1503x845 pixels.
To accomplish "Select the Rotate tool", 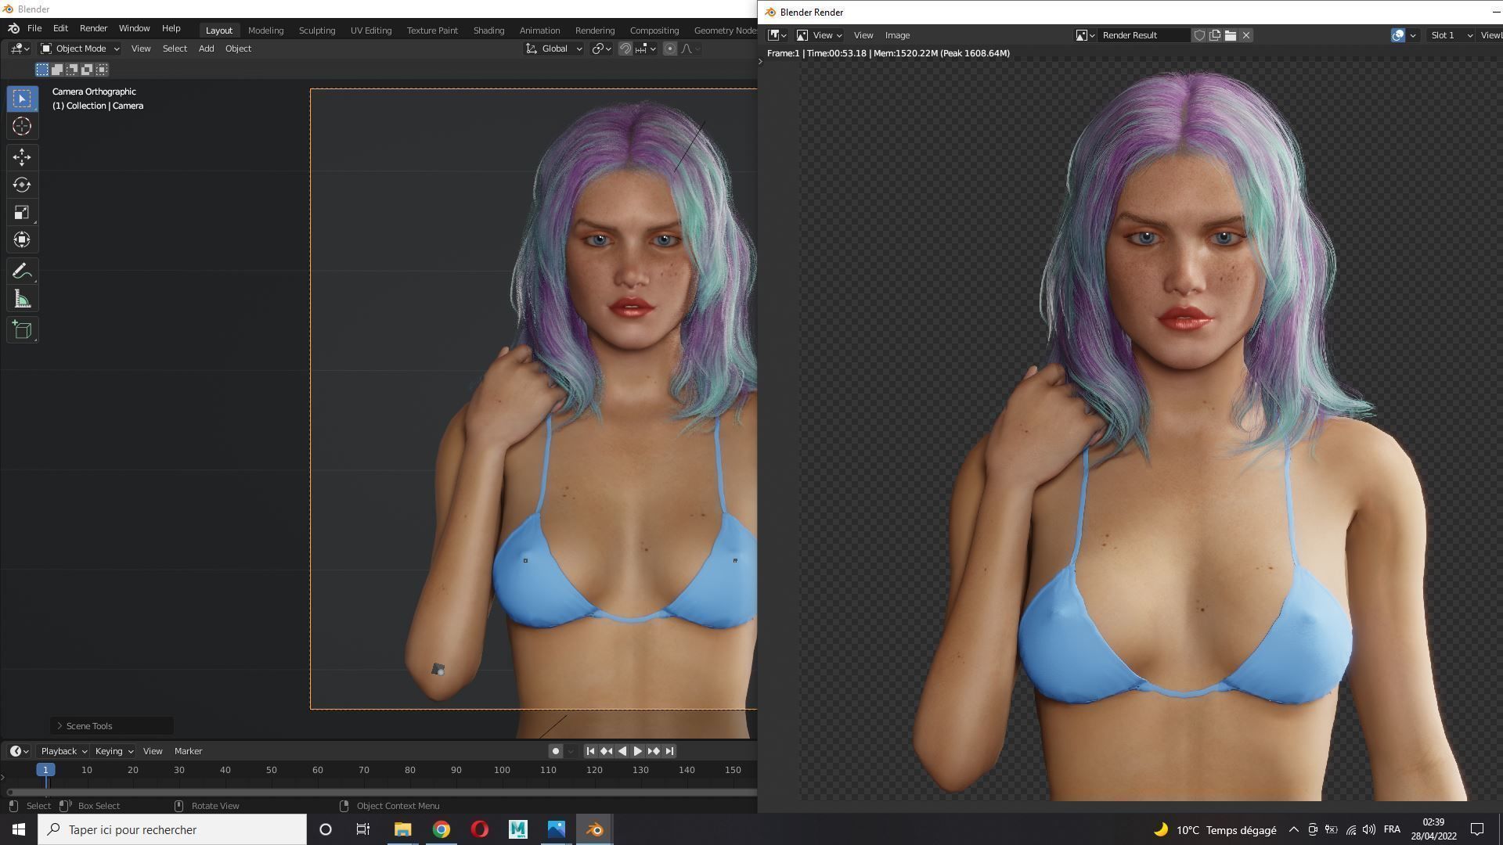I will (22, 185).
